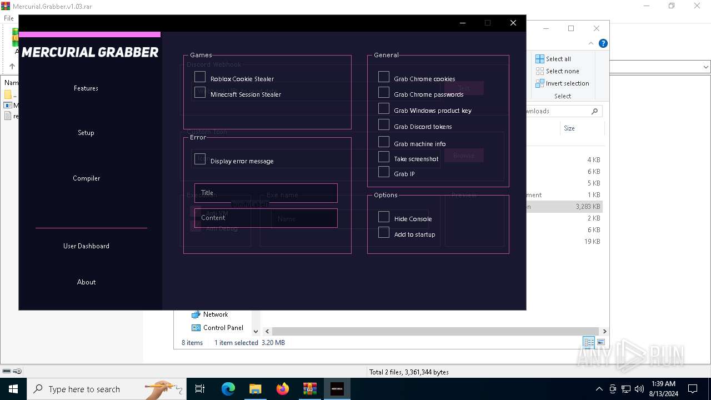Screen dimensions: 711x400
Task: Switch Explorer to details view icon
Action: point(589,343)
